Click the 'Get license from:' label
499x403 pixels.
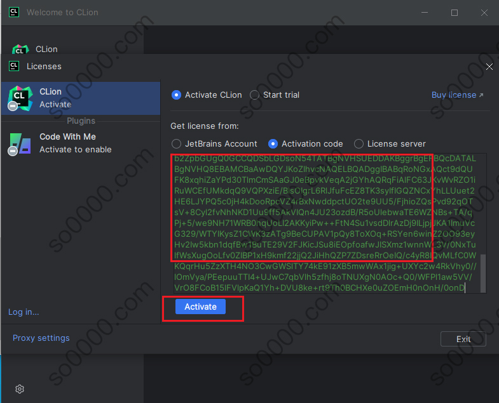click(x=205, y=126)
